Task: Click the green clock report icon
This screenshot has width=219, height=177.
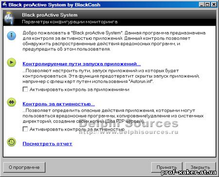Action: tap(12, 142)
